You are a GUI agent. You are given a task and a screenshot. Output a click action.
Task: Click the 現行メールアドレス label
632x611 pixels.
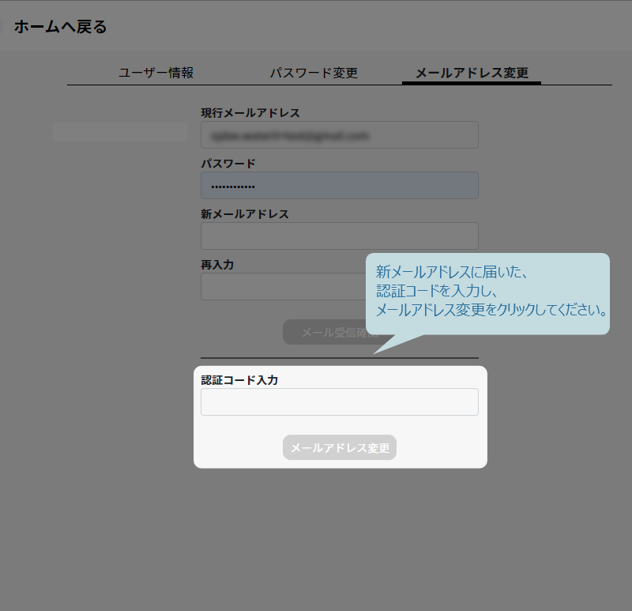click(x=250, y=113)
